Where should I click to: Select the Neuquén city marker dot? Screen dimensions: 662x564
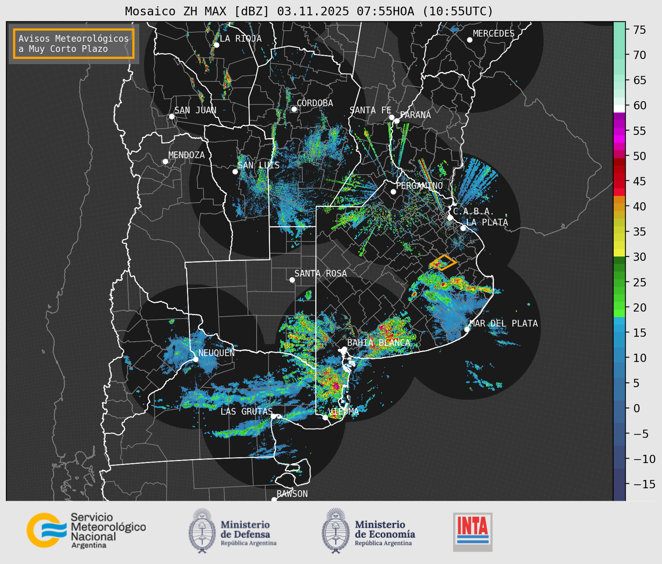pyautogui.click(x=195, y=359)
